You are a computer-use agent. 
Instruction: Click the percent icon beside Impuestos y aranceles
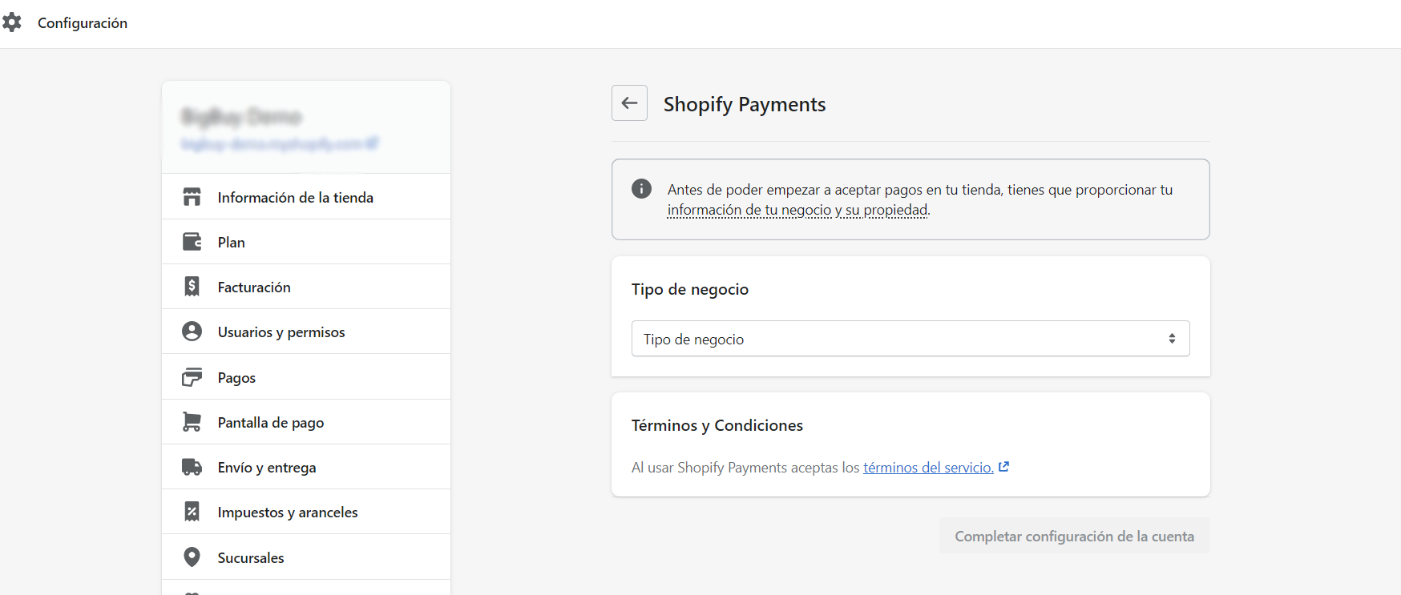[192, 512]
